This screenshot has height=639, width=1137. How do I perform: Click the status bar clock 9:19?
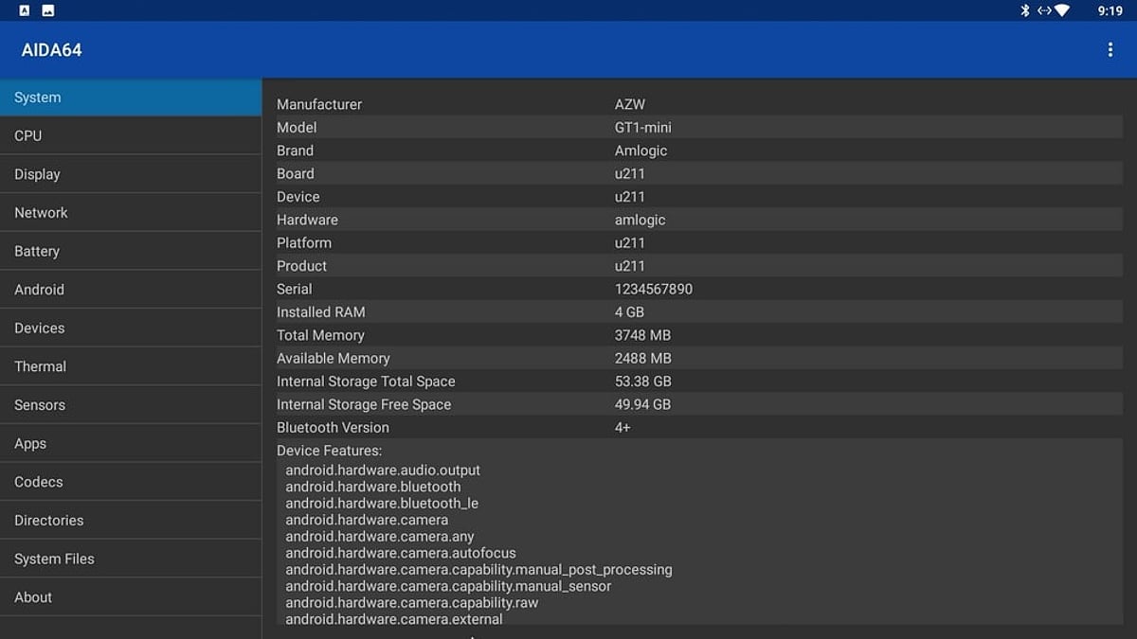pos(1110,10)
